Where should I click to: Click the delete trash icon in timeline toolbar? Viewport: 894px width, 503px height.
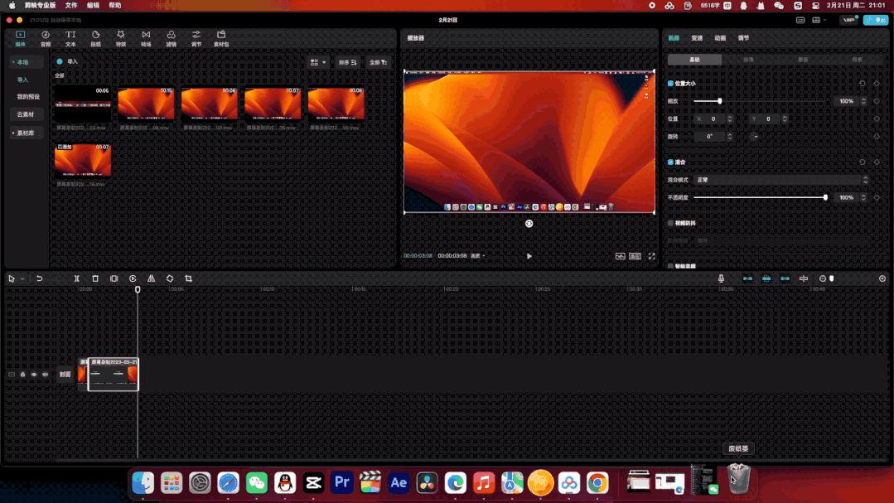[x=95, y=279]
